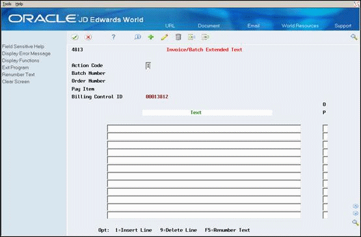
Task: Click the Inquire toolbar icon
Action: 137,37
